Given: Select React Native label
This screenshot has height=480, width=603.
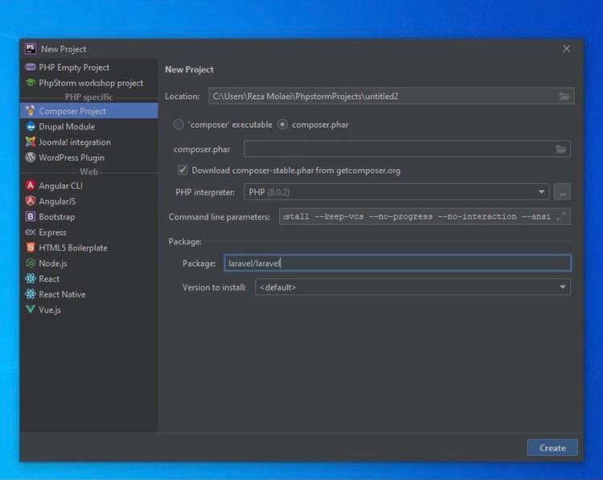Looking at the screenshot, I should 62,294.
